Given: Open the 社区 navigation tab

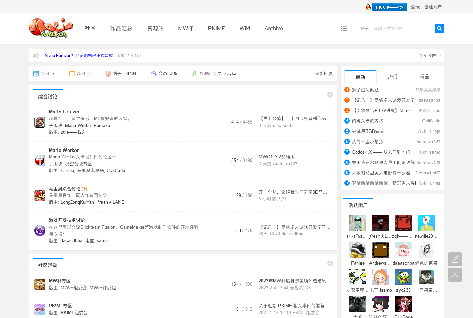Looking at the screenshot, I should 90,28.
